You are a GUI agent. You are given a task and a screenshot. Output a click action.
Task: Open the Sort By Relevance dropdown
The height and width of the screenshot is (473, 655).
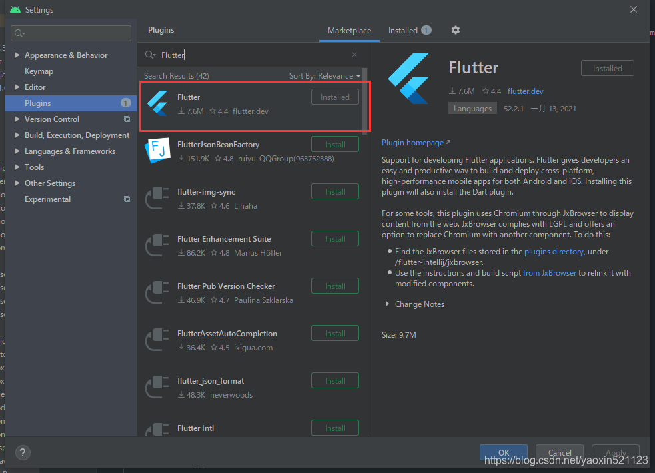pos(325,75)
